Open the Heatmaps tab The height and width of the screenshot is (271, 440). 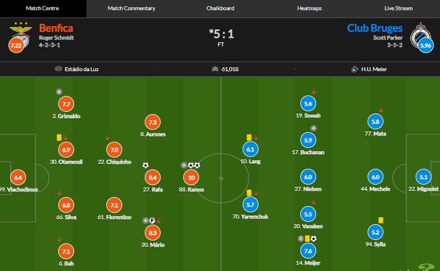coord(309,8)
